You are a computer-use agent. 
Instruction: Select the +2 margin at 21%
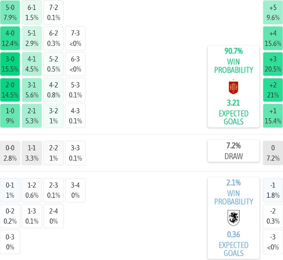[273, 90]
